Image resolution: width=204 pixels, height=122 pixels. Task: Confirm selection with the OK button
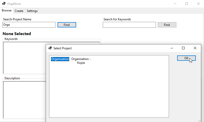point(186,58)
